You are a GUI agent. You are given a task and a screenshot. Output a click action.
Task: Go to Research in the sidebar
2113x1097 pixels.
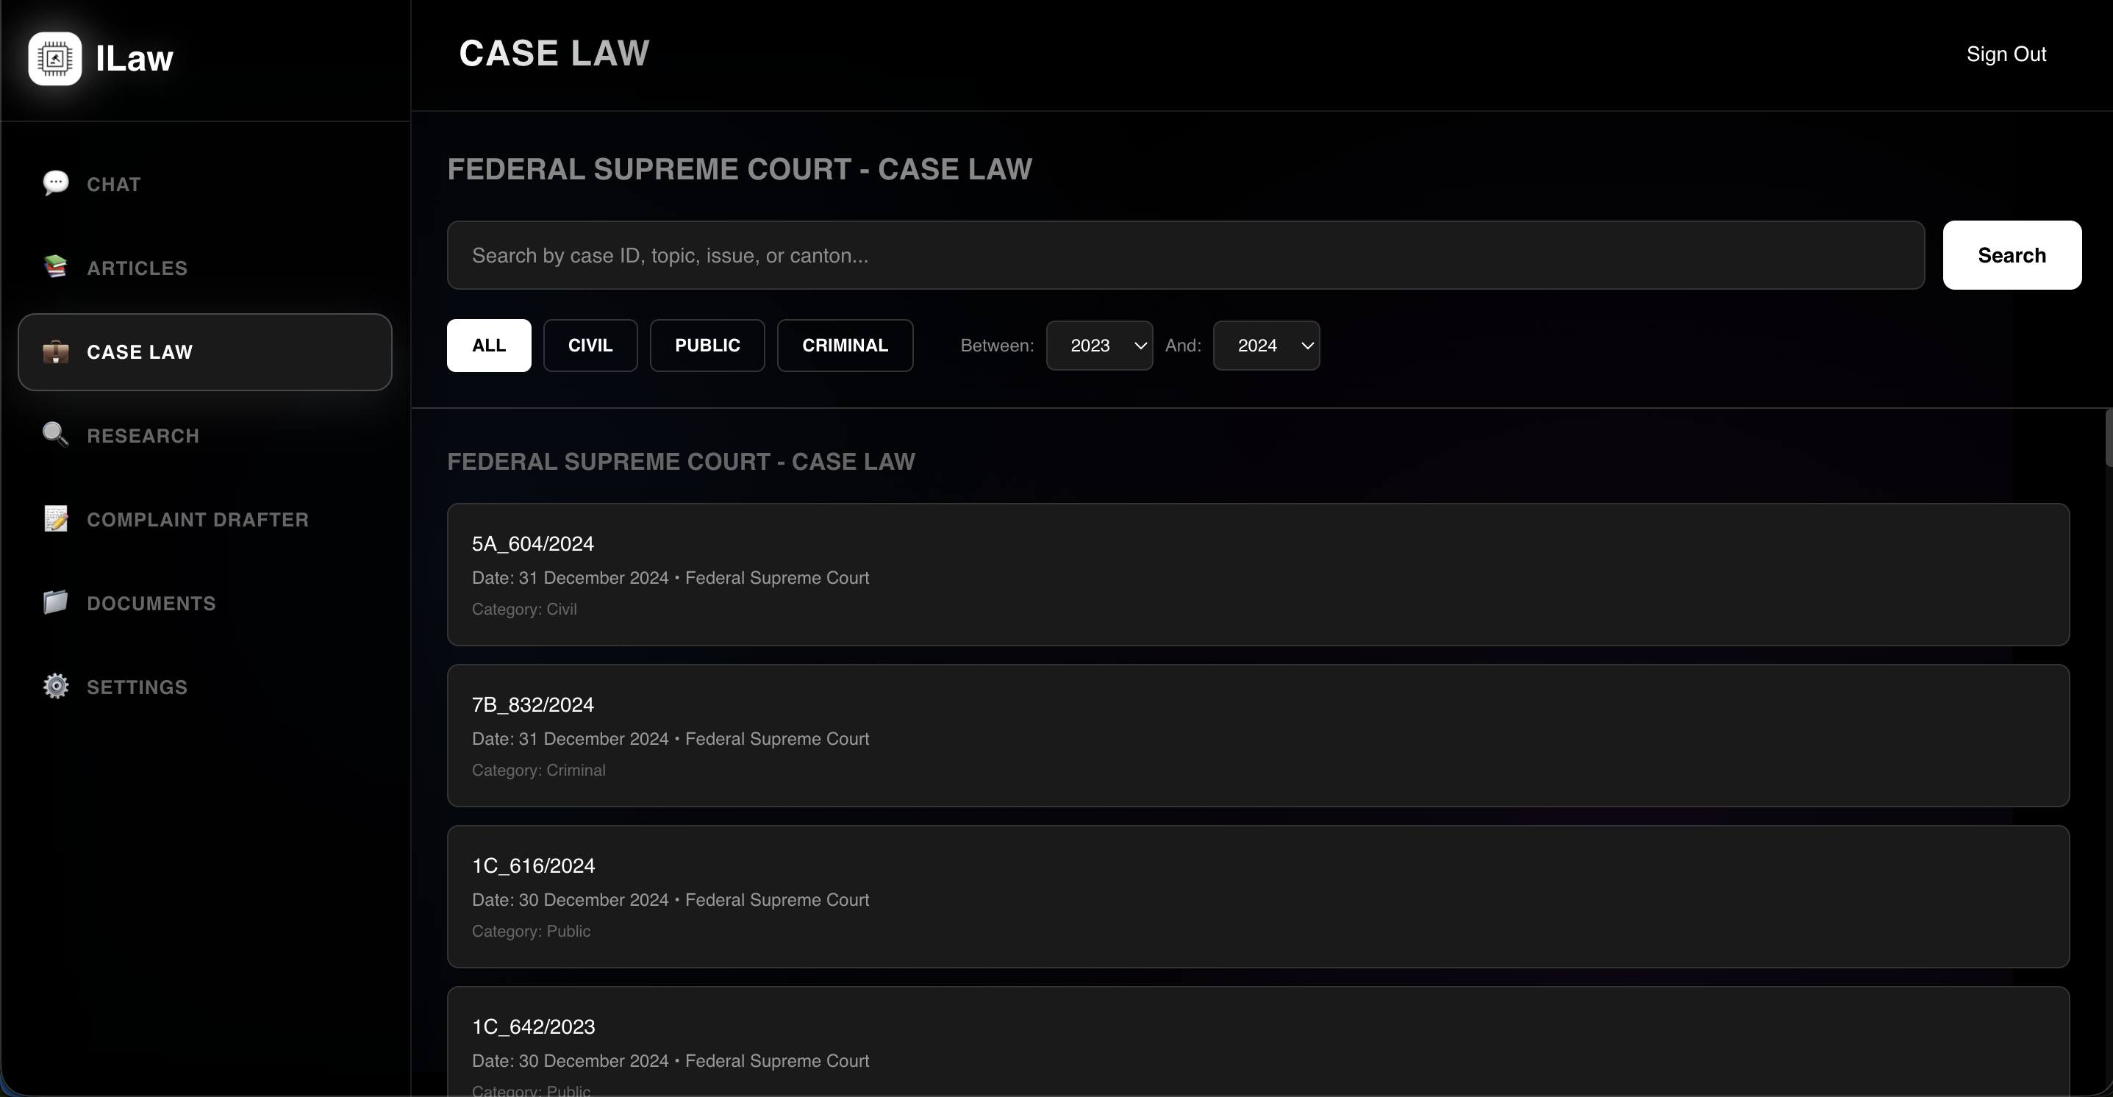pyautogui.click(x=143, y=436)
